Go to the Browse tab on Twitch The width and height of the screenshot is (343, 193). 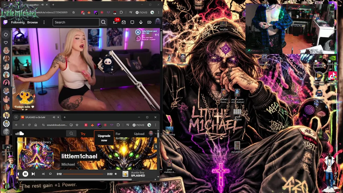32,22
